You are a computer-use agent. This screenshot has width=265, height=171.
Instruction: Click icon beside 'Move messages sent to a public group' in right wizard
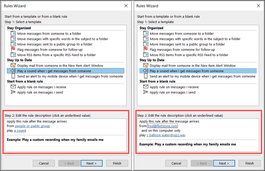pos(146,44)
